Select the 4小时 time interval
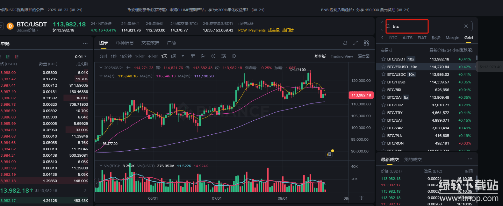The image size is (503, 206). (153, 56)
